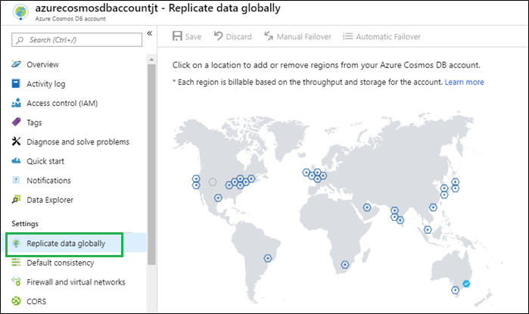Viewport: 529px width, 314px height.
Task: Click the sidebar scrollbar up arrow
Action: point(151,59)
